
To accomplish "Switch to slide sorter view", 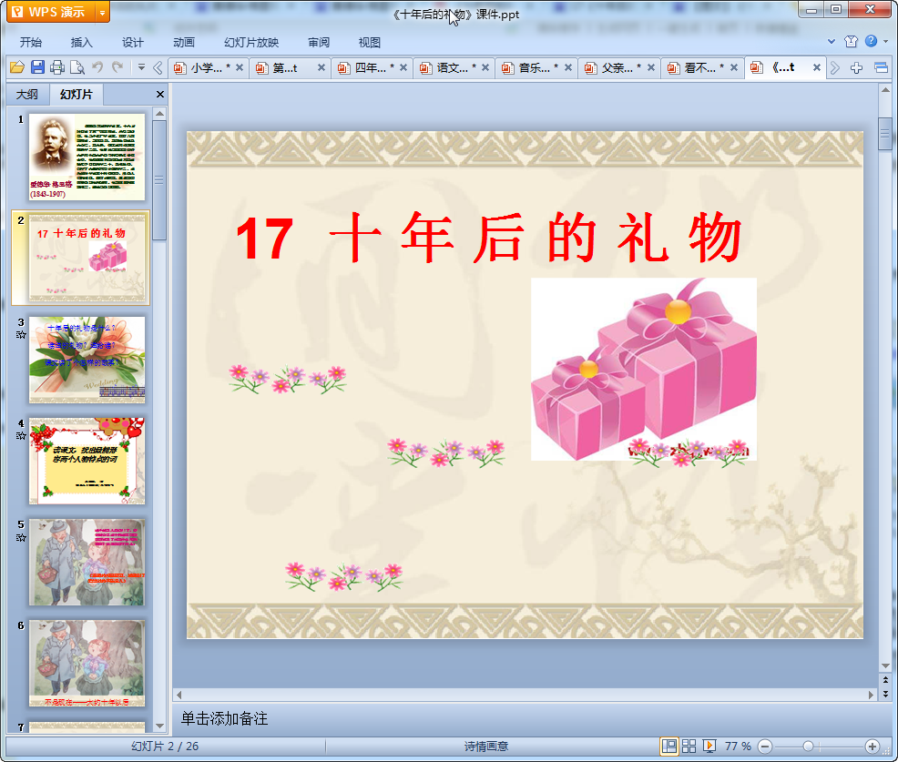I will (689, 747).
